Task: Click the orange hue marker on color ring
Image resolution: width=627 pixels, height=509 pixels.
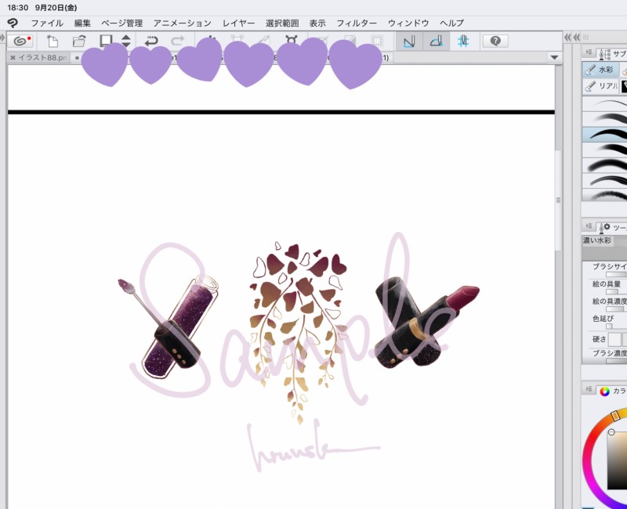Action: [616, 416]
